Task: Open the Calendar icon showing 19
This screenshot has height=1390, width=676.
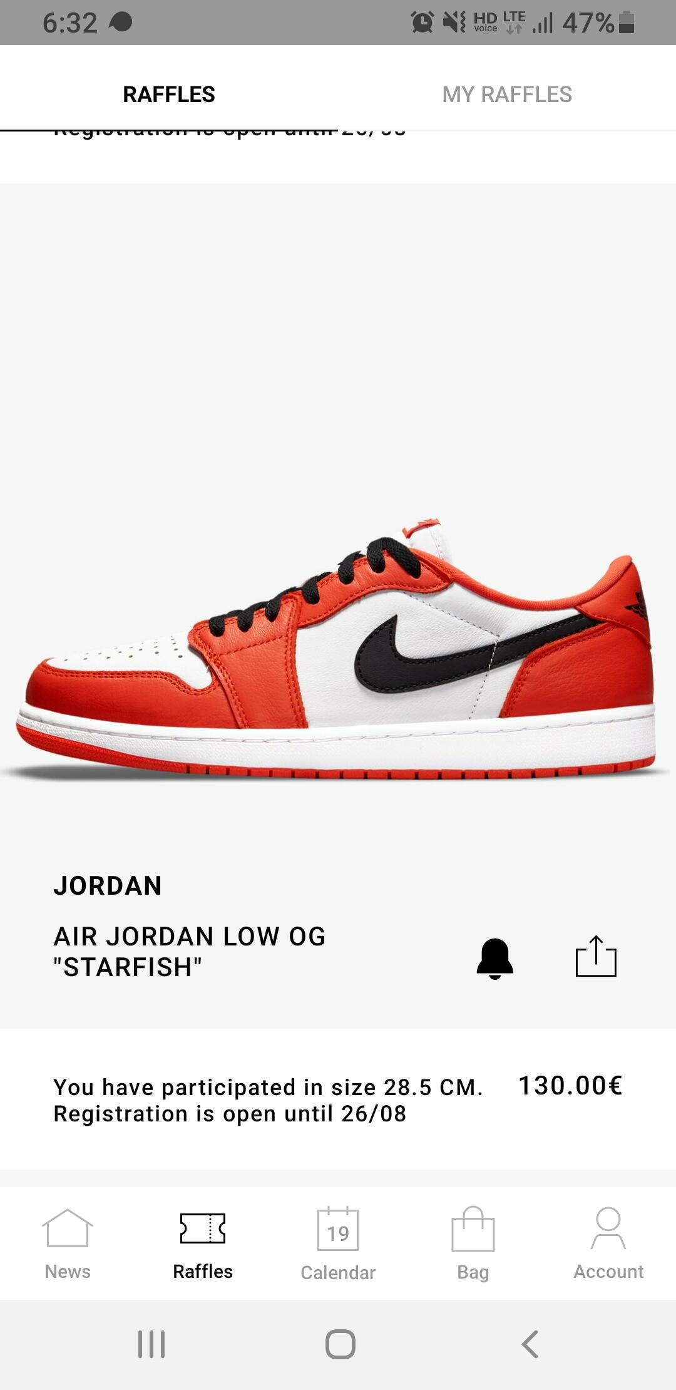Action: (338, 1228)
